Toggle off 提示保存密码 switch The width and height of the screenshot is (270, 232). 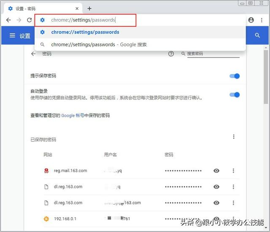point(235,76)
